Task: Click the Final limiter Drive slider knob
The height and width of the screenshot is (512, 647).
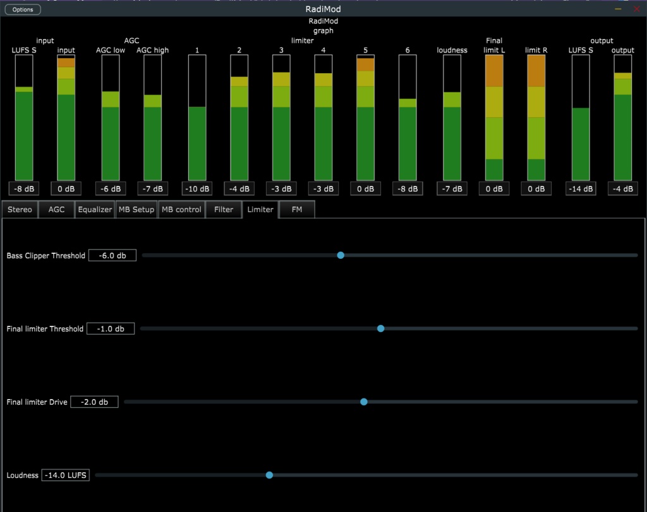Action: (364, 402)
